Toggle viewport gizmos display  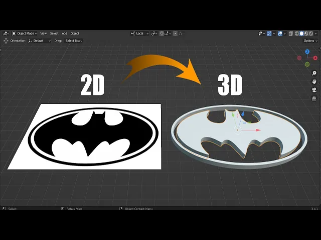click(269, 33)
